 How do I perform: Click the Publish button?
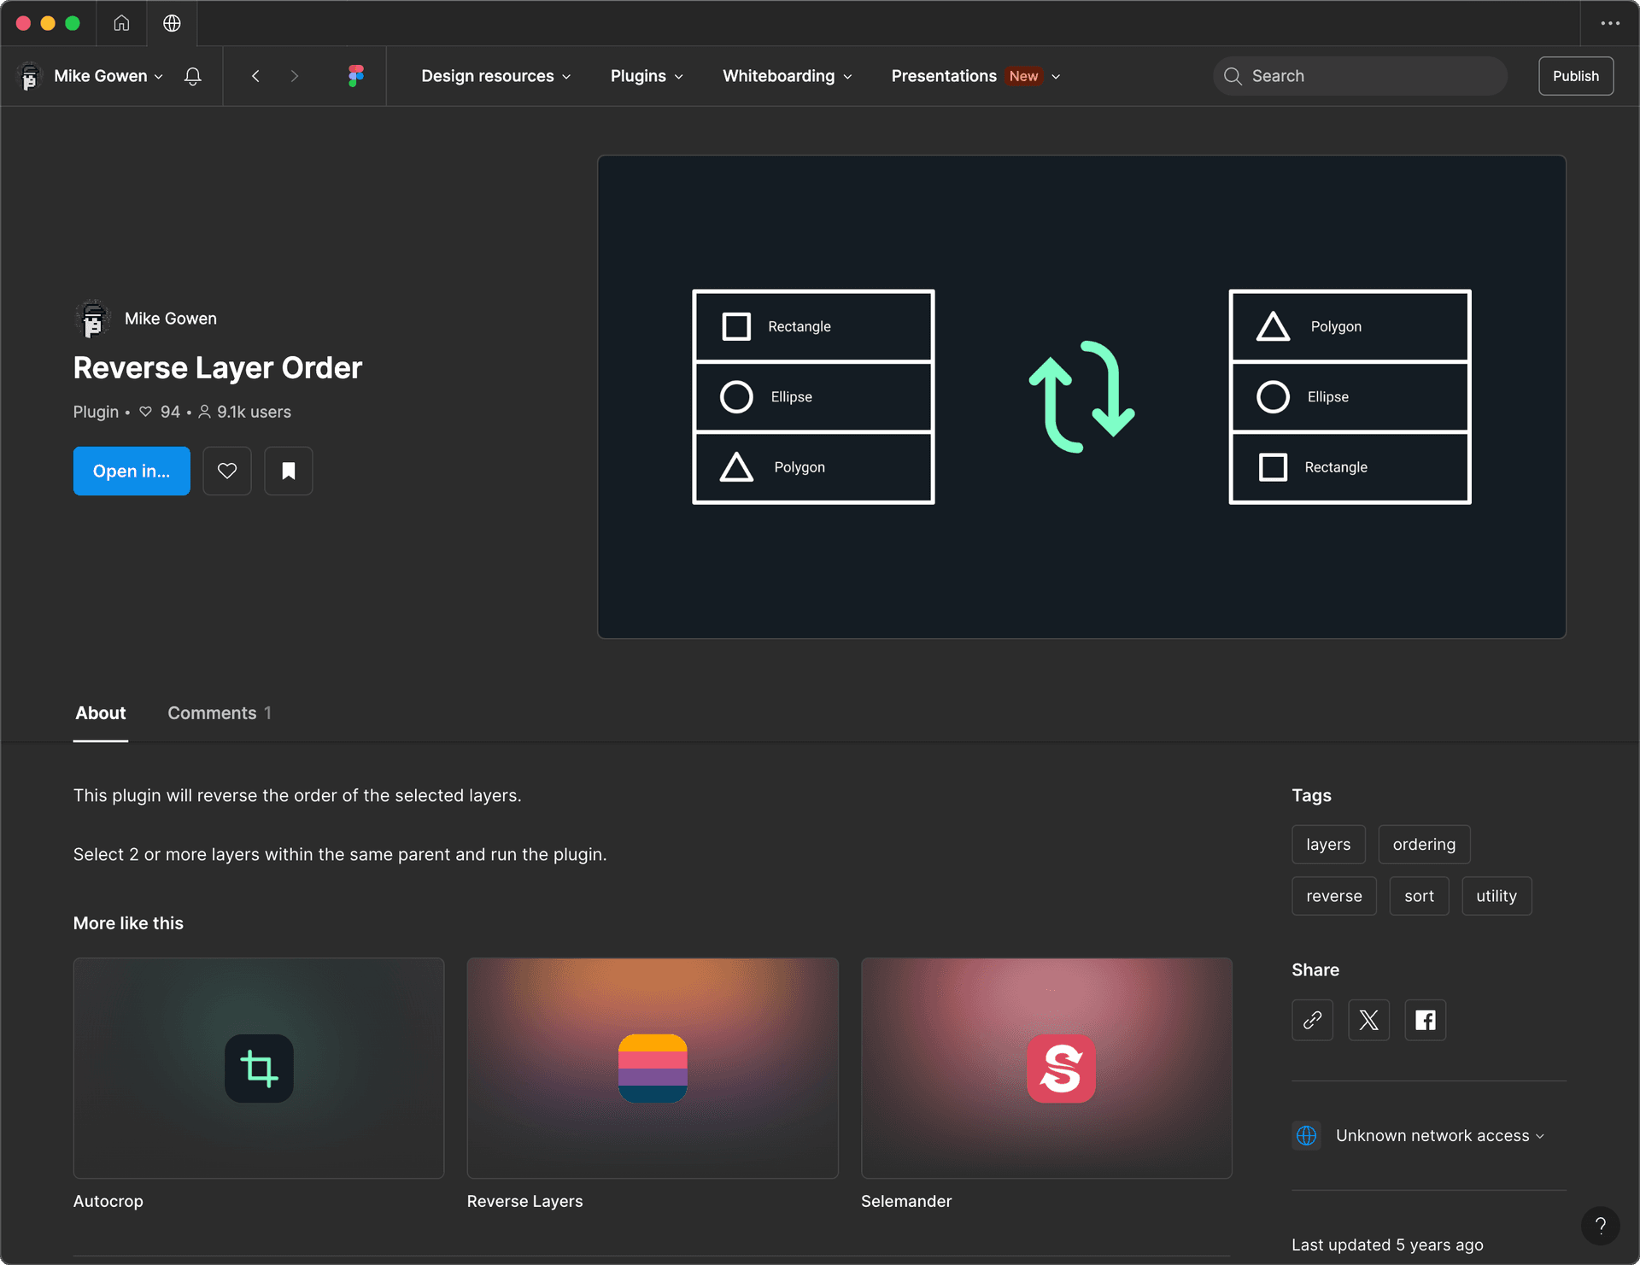[1575, 76]
